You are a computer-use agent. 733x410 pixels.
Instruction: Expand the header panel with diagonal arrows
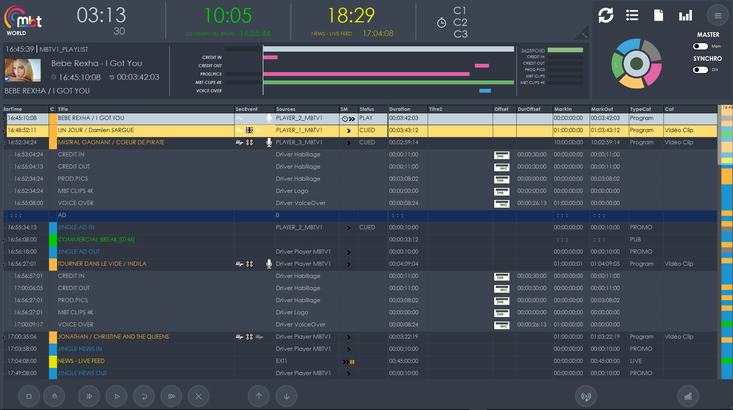pyautogui.click(x=584, y=35)
